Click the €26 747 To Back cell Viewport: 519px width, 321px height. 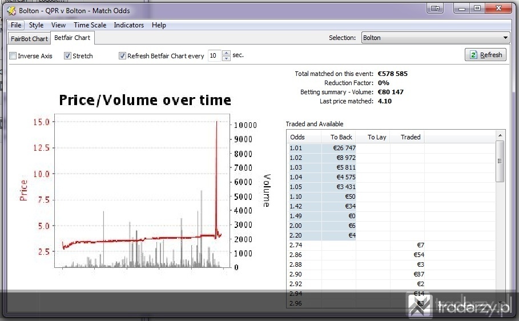coord(339,148)
